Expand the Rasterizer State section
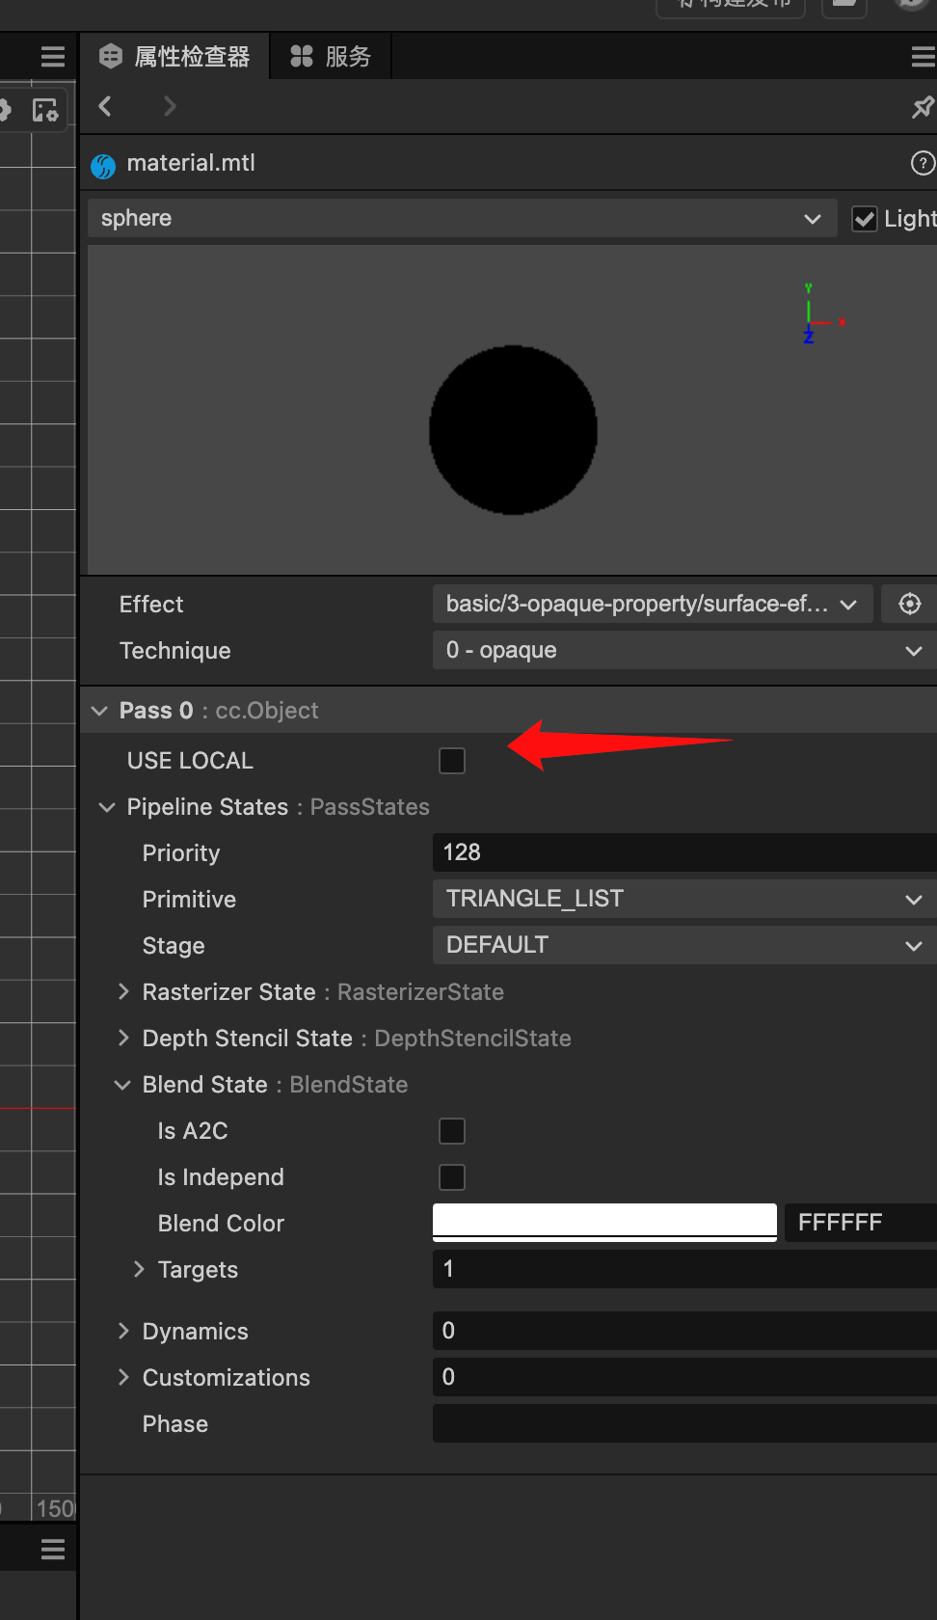 (x=122, y=991)
